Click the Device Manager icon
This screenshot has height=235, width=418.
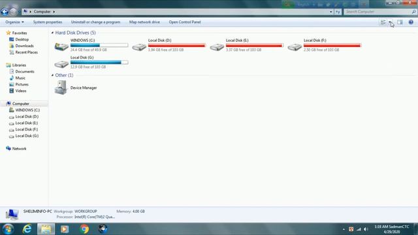61,87
